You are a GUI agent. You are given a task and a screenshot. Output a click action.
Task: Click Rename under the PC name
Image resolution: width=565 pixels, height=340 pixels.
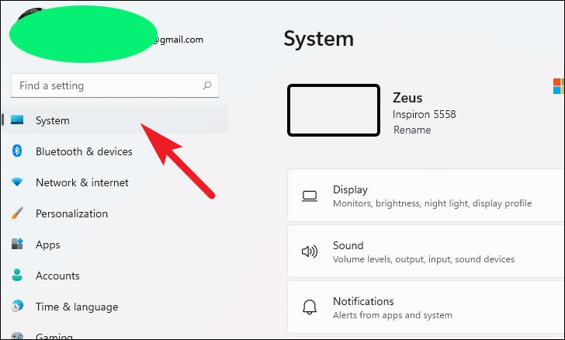coord(412,130)
